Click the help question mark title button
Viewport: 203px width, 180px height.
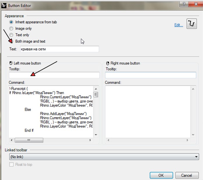(x=184, y=4)
